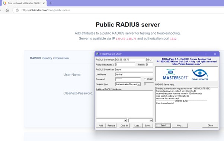This screenshot has height=141, width=224.
Task: Click the Close button in NTRadPing
Action: (x=210, y=125)
